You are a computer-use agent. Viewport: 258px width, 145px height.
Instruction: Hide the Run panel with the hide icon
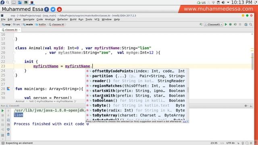pyautogui.click(x=251, y=106)
